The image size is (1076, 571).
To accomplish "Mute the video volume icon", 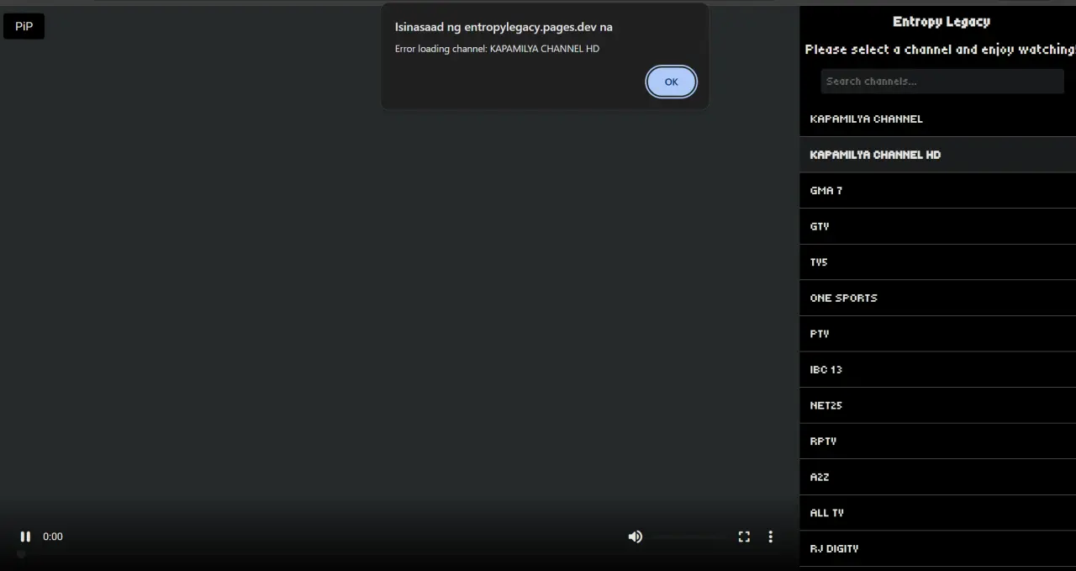I will [x=636, y=537].
